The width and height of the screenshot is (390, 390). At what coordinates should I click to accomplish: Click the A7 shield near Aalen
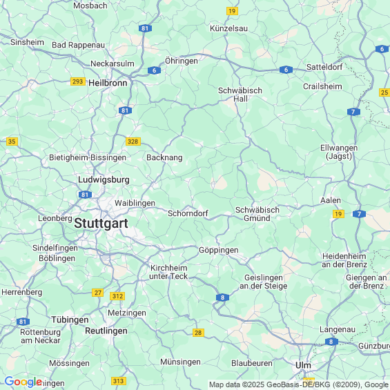(x=359, y=214)
